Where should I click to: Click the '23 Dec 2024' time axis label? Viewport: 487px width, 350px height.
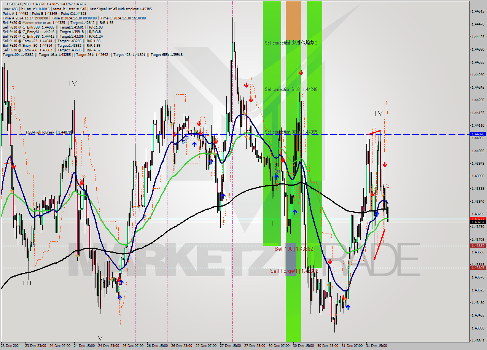point(11,346)
